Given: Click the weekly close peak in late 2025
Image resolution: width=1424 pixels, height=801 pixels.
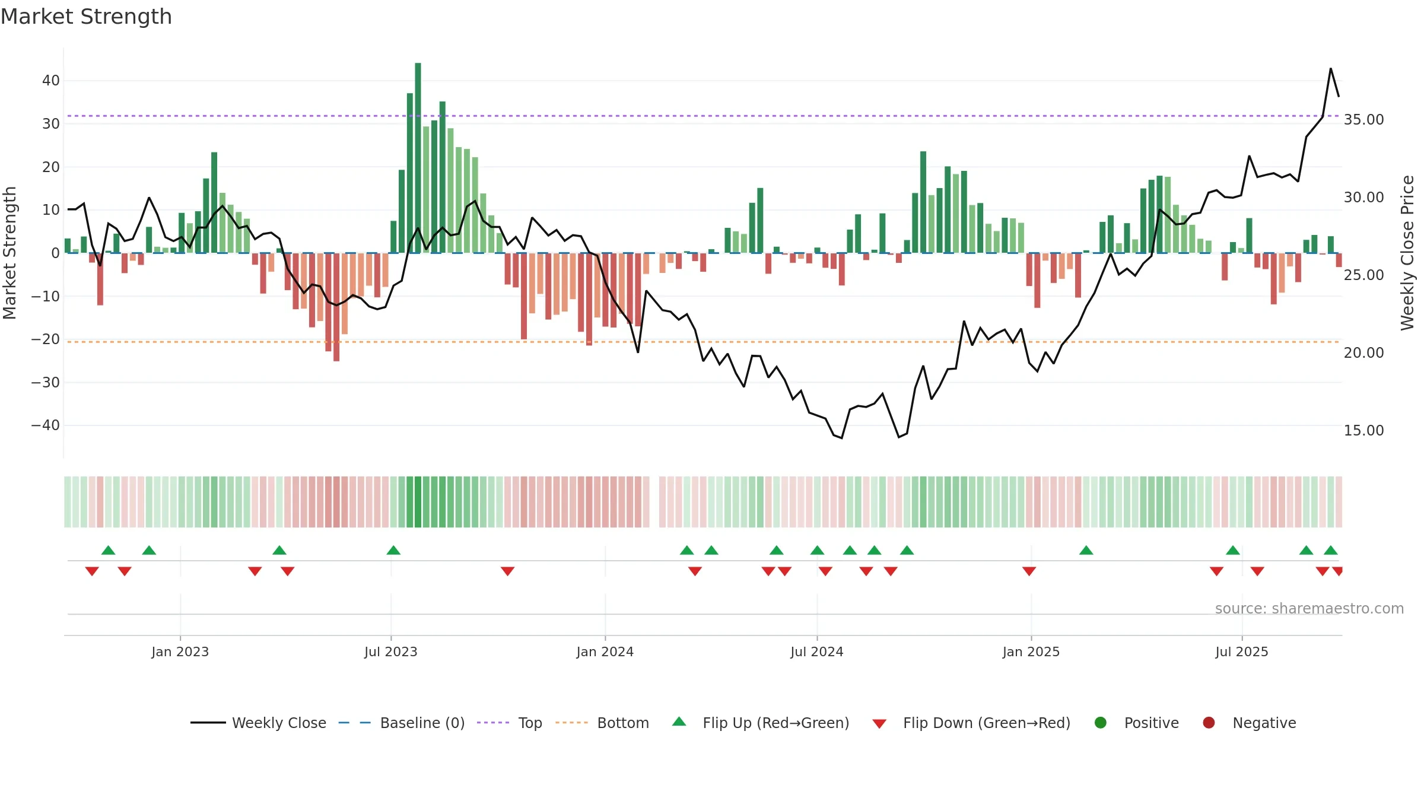Looking at the screenshot, I should [1331, 69].
